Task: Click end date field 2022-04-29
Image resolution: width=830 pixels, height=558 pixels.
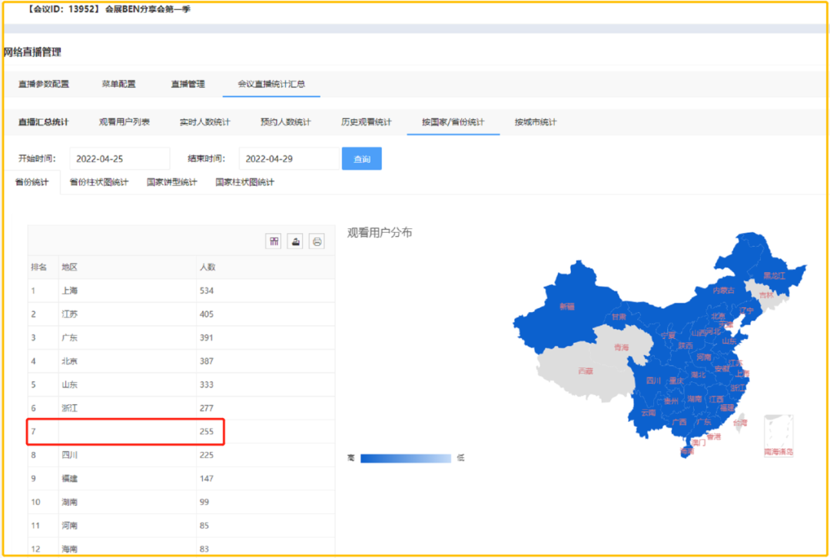Action: (289, 158)
